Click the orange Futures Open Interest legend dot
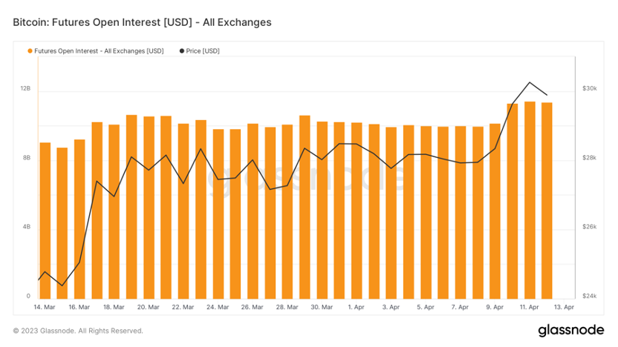 (x=30, y=51)
